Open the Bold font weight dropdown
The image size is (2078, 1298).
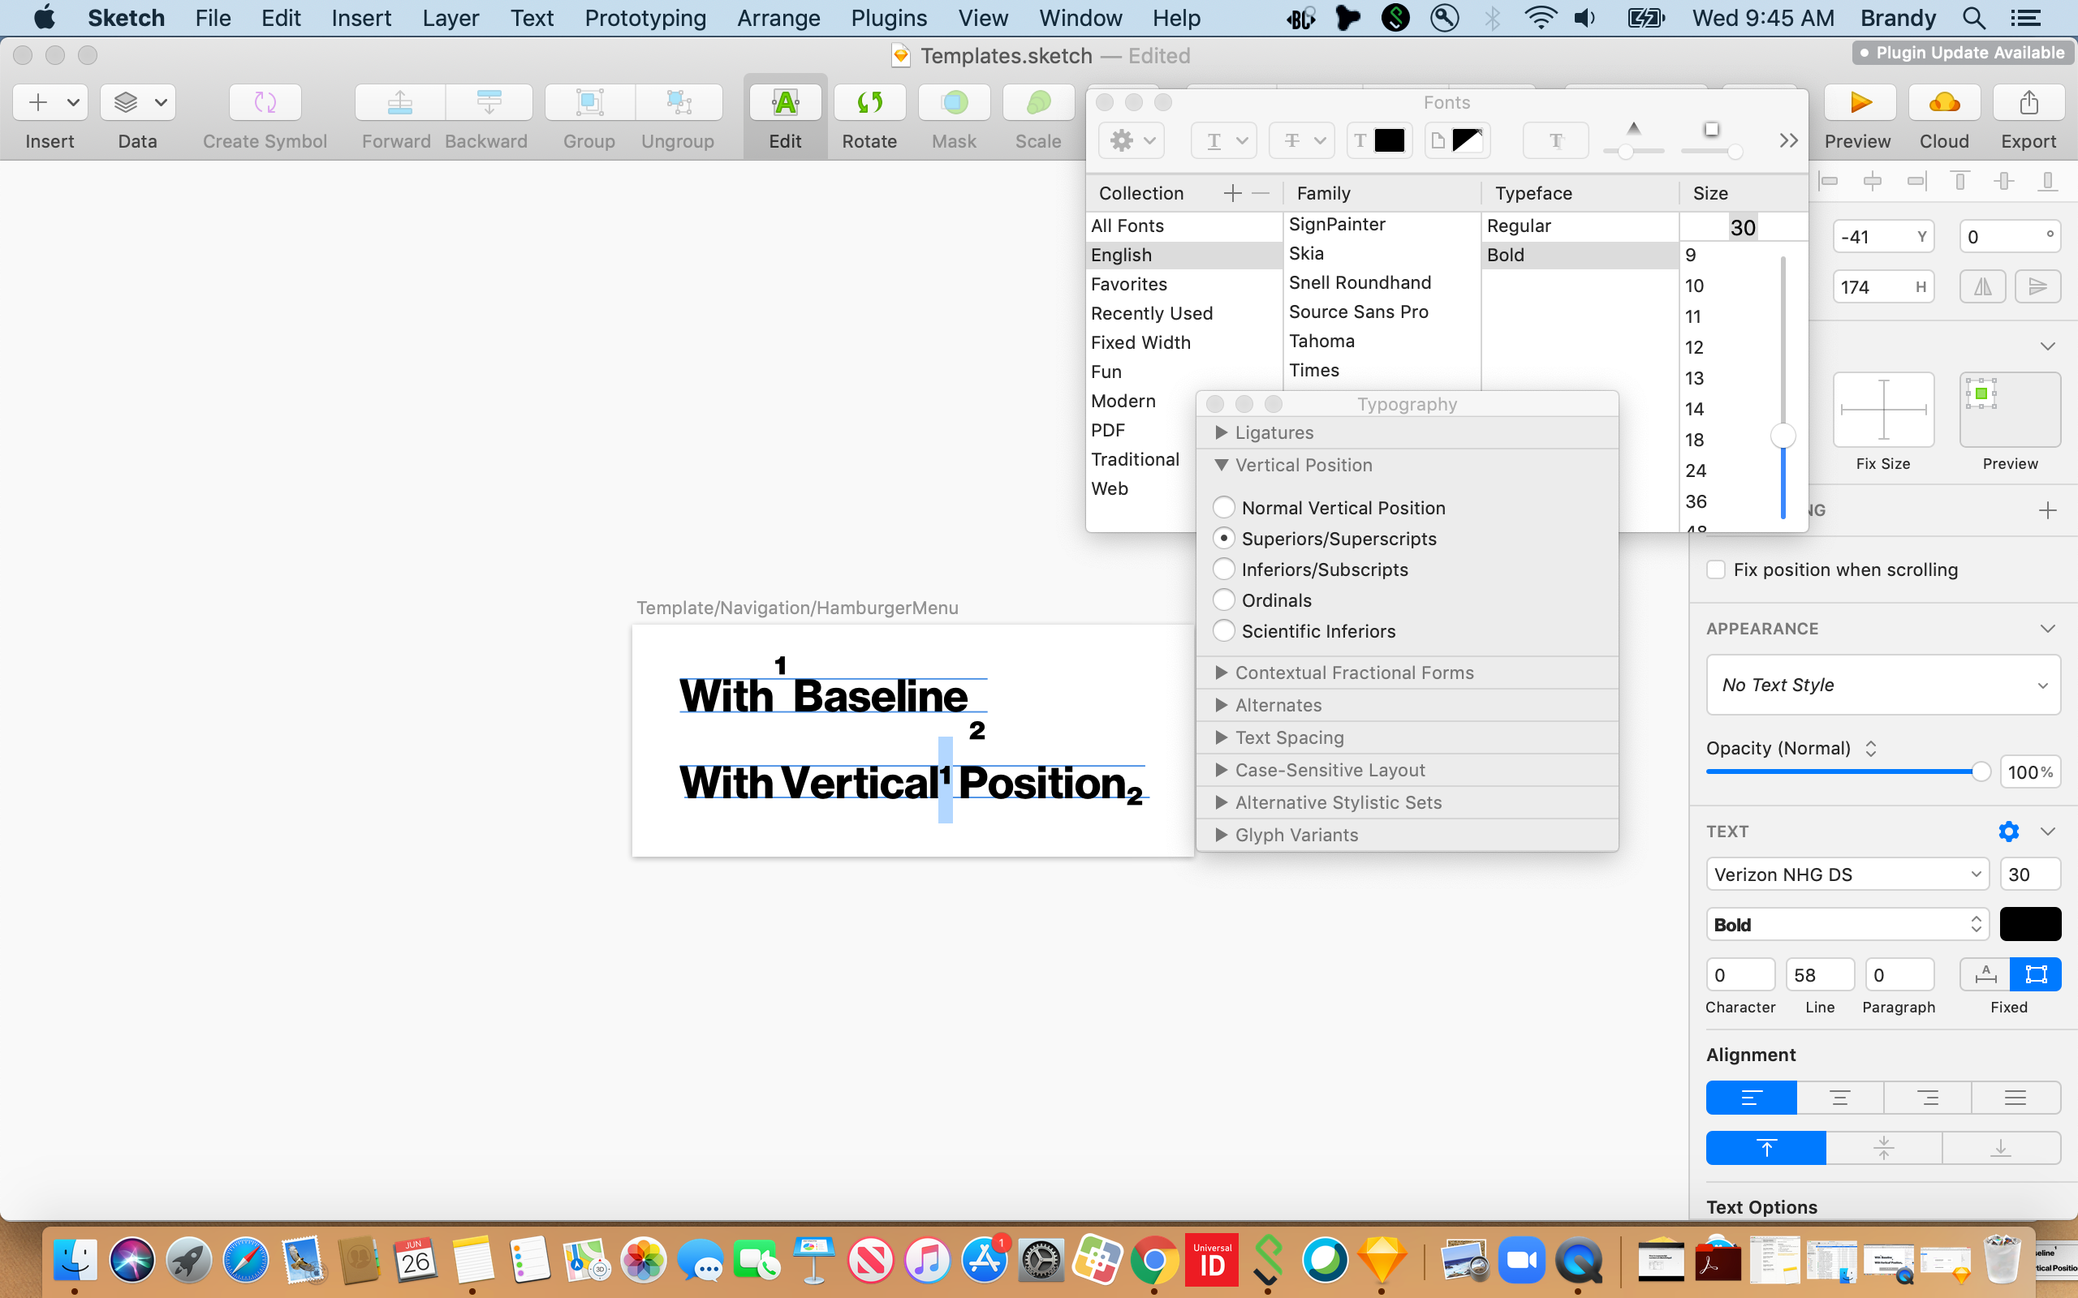1847,925
